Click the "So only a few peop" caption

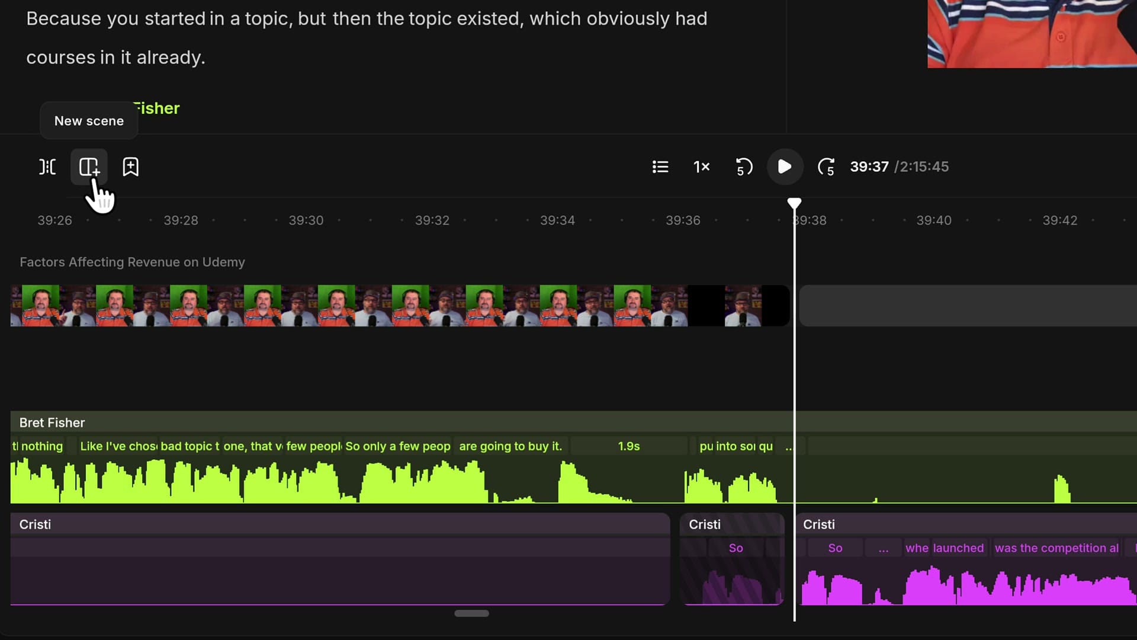click(397, 446)
